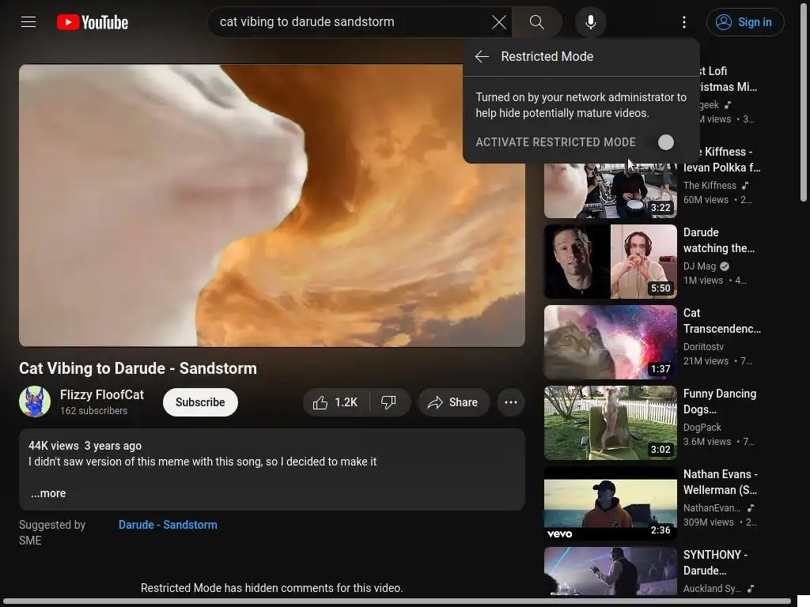Screen dimensions: 810x607
Task: Open Flizzy FloofCat channel avatar
Action: 35,402
